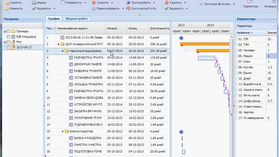Collapse the Наружный водопровод group
This screenshot has height=157, width=279.
pyautogui.click(x=63, y=51)
